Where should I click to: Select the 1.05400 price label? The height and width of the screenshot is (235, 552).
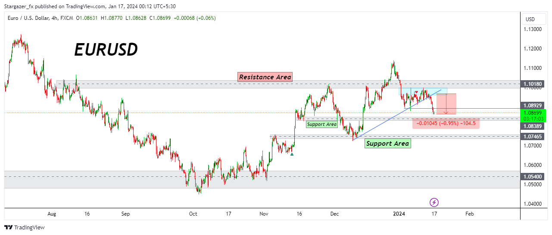click(x=533, y=177)
